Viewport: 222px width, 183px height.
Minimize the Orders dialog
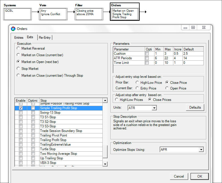click(x=185, y=28)
